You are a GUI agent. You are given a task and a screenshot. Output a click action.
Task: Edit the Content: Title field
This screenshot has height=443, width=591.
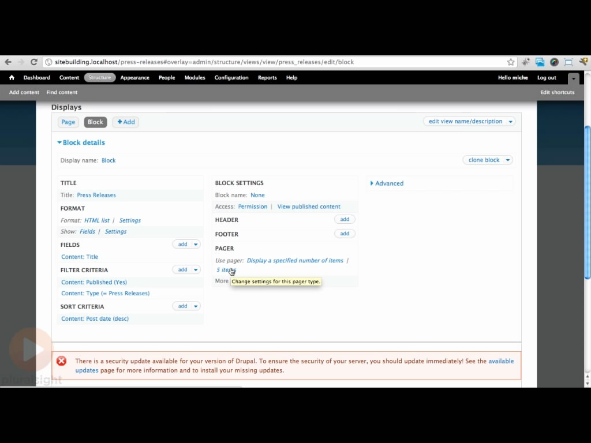tap(80, 257)
